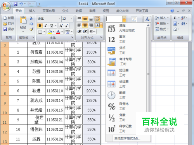
Task: Undo the last action
Action: [x=21, y=4]
